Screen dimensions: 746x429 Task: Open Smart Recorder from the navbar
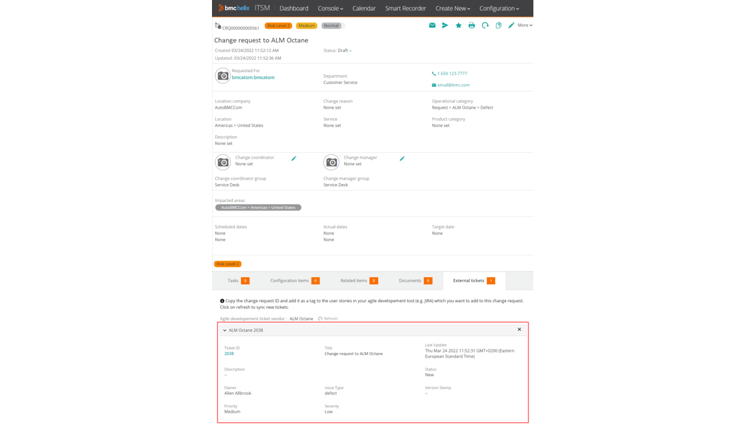click(405, 9)
